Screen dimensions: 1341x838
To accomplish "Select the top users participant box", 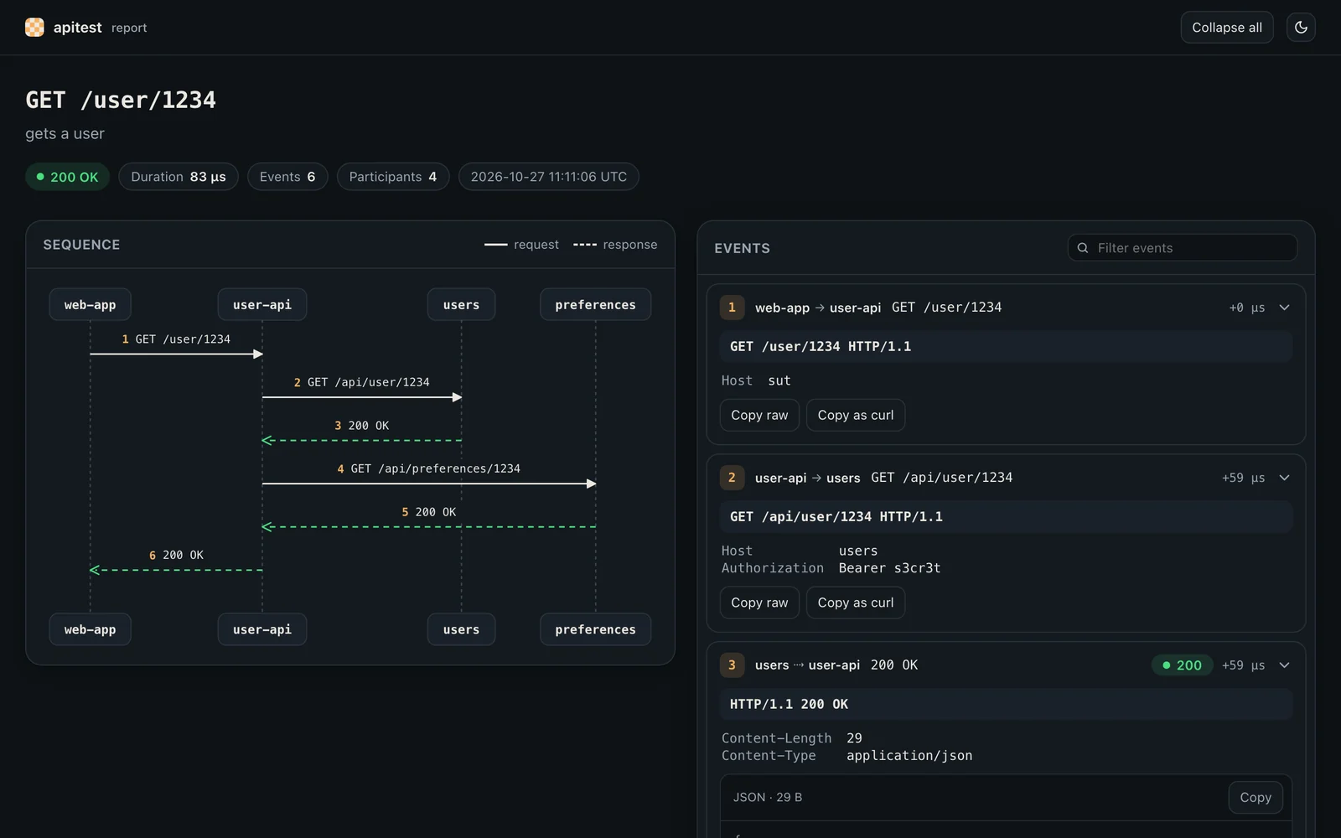I will tap(461, 305).
